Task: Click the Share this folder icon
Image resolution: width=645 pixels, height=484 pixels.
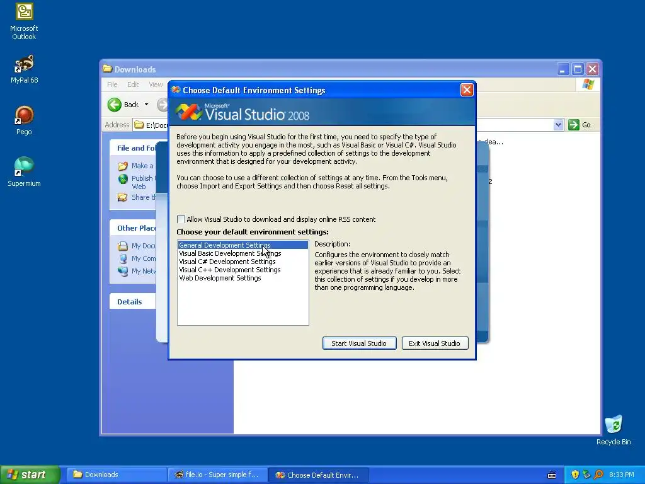Action: pos(123,197)
